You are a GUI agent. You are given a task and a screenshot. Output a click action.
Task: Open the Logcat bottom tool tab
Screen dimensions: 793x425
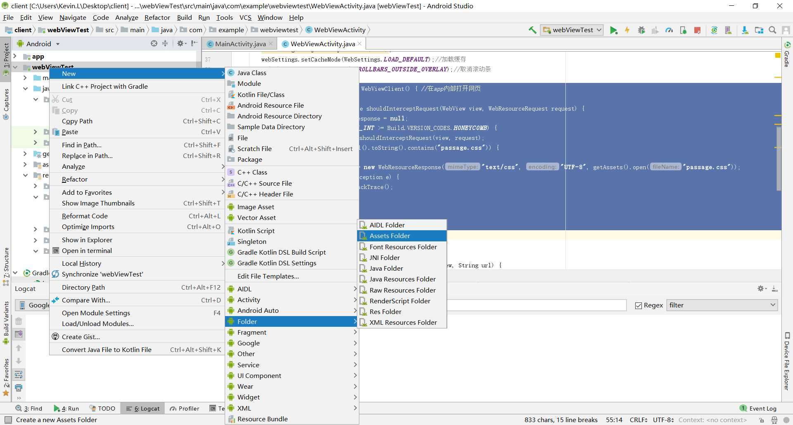tap(143, 408)
